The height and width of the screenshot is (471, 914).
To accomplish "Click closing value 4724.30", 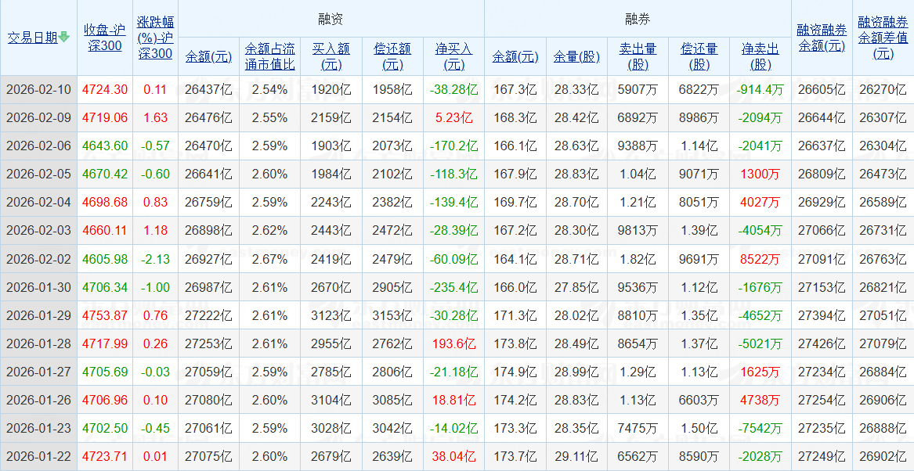I will pos(105,90).
